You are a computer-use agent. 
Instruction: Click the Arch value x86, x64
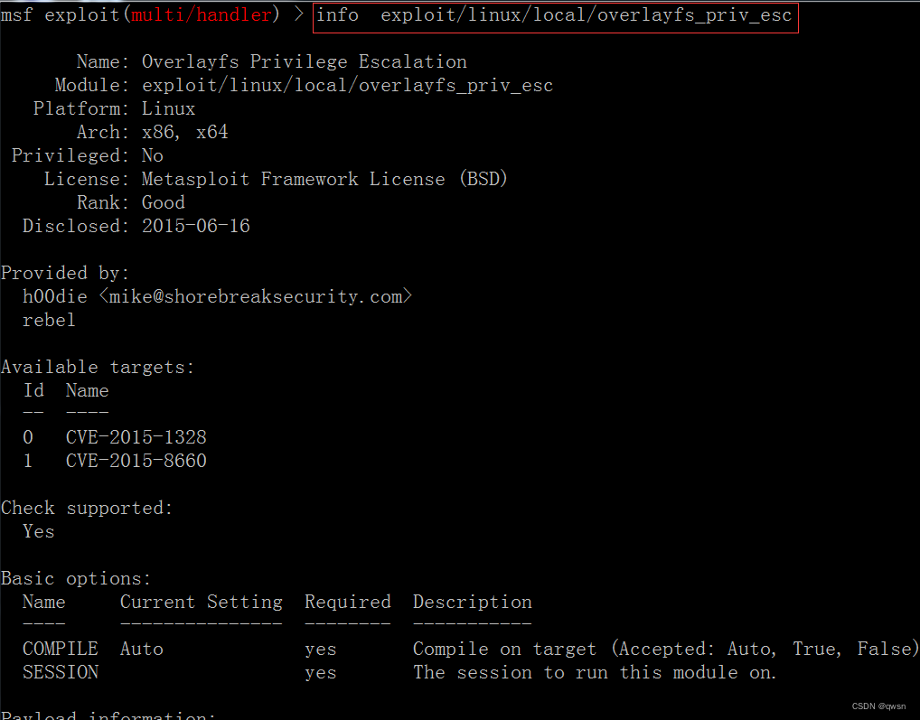(184, 133)
